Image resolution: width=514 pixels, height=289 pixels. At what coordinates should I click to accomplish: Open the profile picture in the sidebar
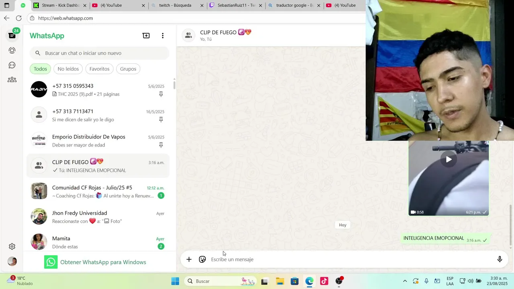tap(12, 261)
